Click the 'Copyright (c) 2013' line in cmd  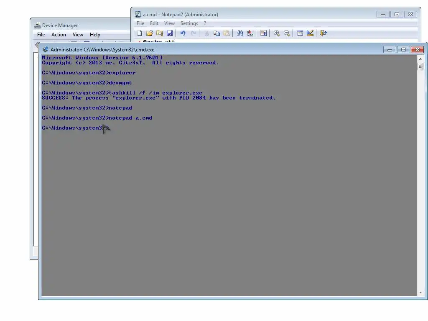click(130, 63)
